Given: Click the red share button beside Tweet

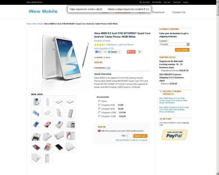Looking at the screenshot, I should (x=131, y=52).
